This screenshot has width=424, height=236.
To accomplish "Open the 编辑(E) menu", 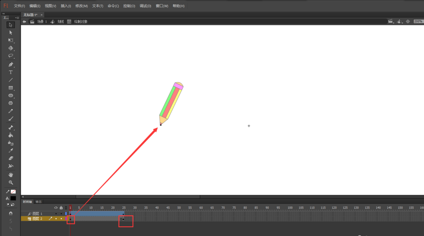I will [x=35, y=6].
